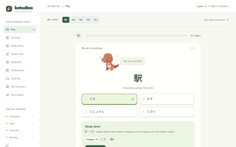The height and width of the screenshot is (147, 236).
Task: Select answer option としょかん
Action: tap(109, 112)
